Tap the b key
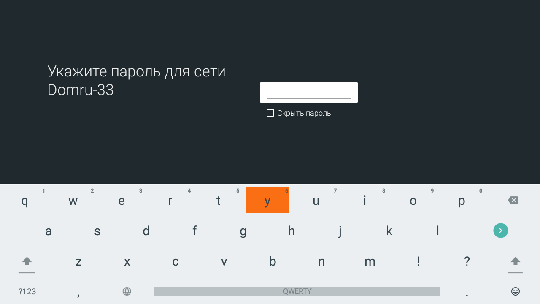Image resolution: width=540 pixels, height=304 pixels. 273,261
